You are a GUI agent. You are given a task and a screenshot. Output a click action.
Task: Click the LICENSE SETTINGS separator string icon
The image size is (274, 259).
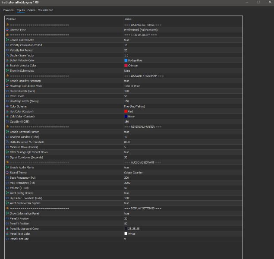tap(7, 25)
